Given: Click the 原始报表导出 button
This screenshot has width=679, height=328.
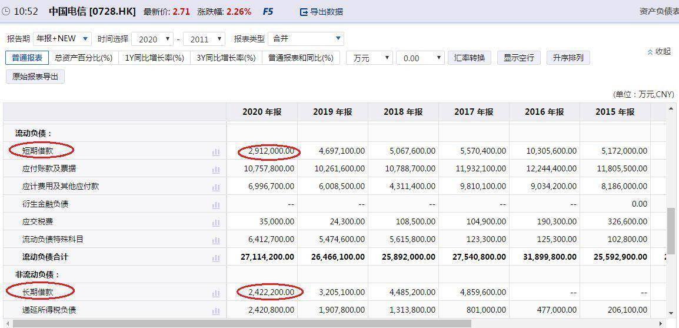Looking at the screenshot, I should 35,77.
